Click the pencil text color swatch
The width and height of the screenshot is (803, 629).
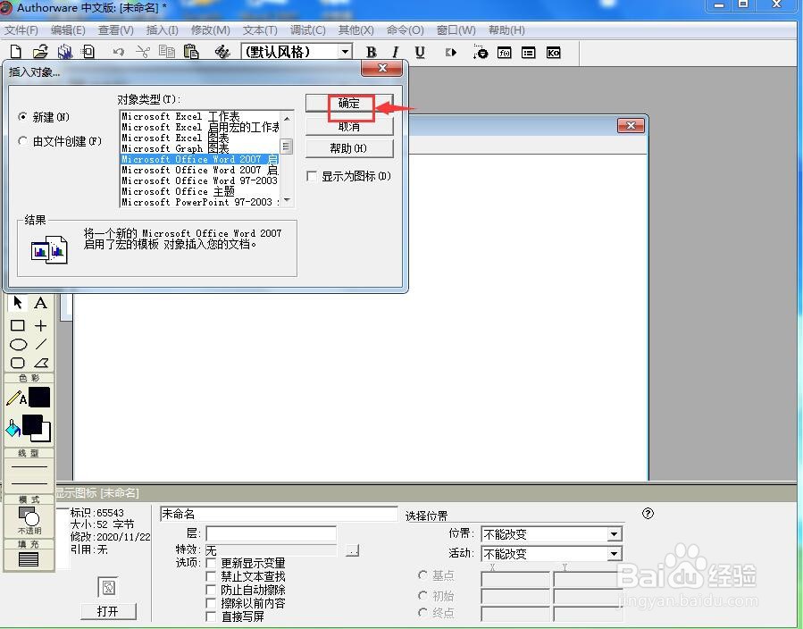pyautogui.click(x=39, y=398)
